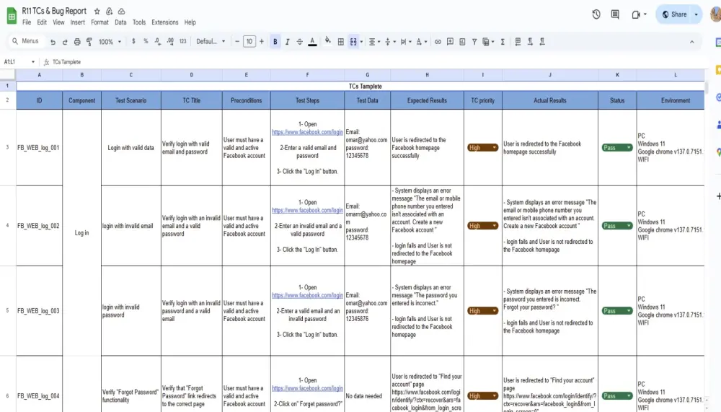Format as currency with dollar icon
Screen dimensions: 721x412
click(x=133, y=41)
